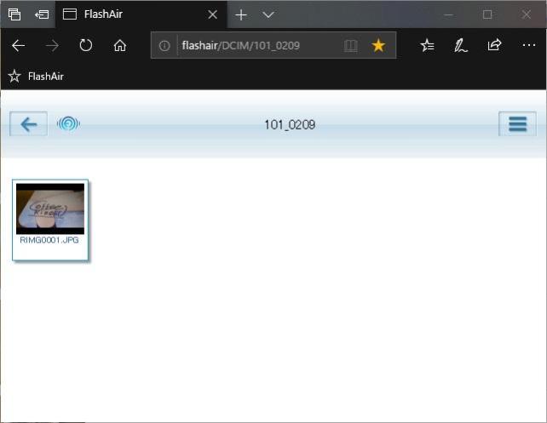Click the FlashAir wireless signal icon
Screen dimensions: 547x423
point(68,123)
